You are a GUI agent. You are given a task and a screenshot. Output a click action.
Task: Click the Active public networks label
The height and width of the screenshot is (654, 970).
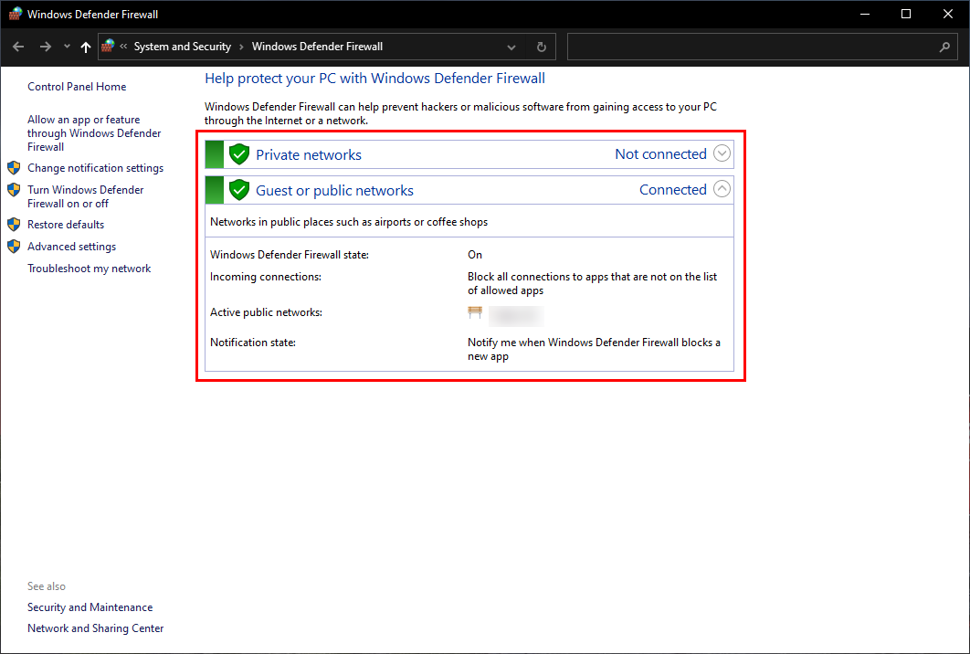pyautogui.click(x=266, y=312)
